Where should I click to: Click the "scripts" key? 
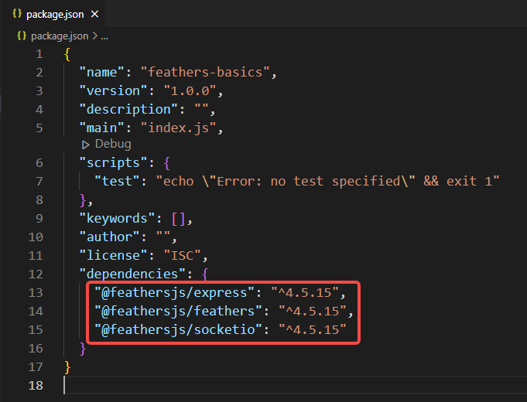pyautogui.click(x=113, y=163)
